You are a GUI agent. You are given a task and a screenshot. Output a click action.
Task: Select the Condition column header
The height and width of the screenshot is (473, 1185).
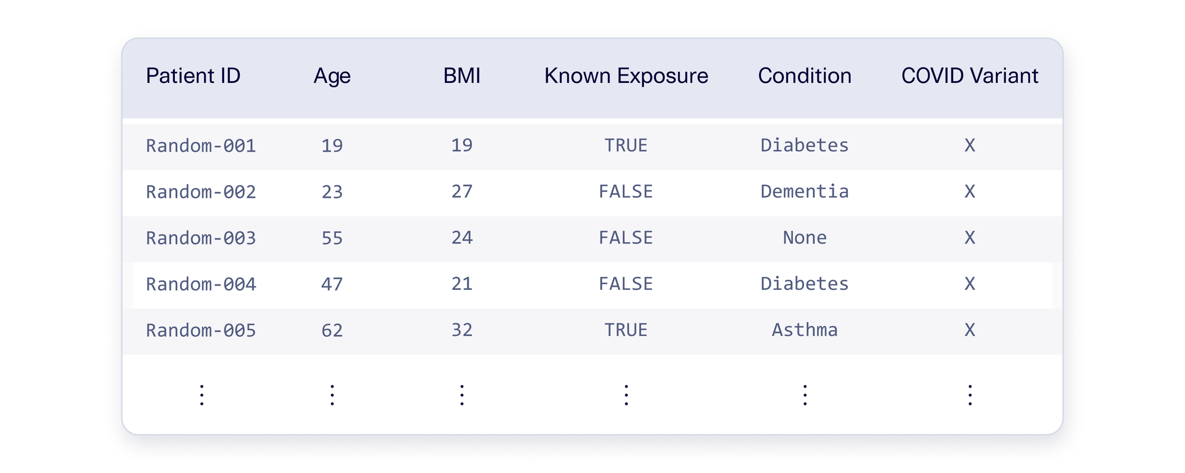pos(804,76)
